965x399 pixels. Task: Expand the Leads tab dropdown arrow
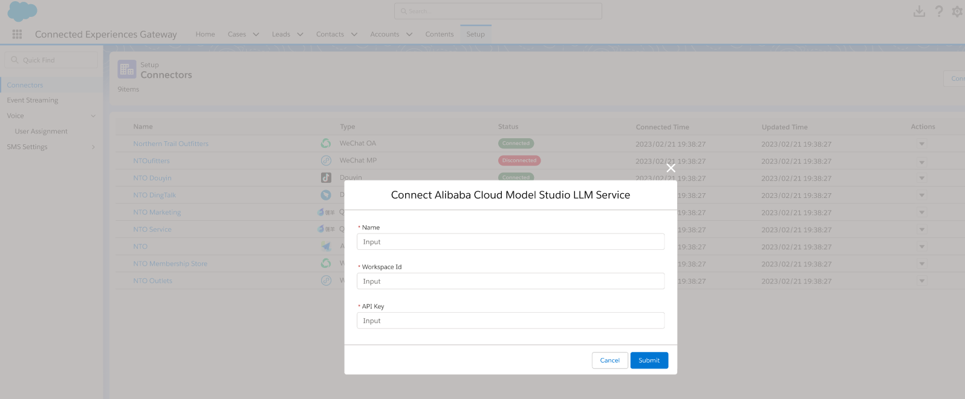(x=300, y=34)
